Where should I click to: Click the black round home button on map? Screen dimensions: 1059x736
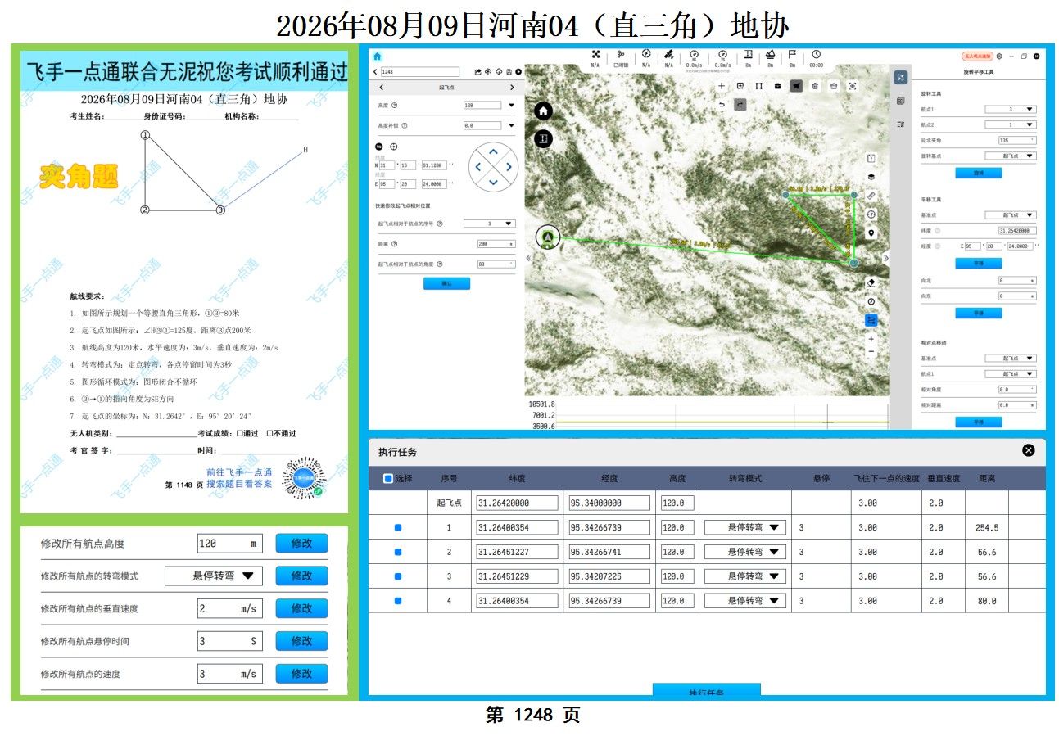tap(544, 111)
